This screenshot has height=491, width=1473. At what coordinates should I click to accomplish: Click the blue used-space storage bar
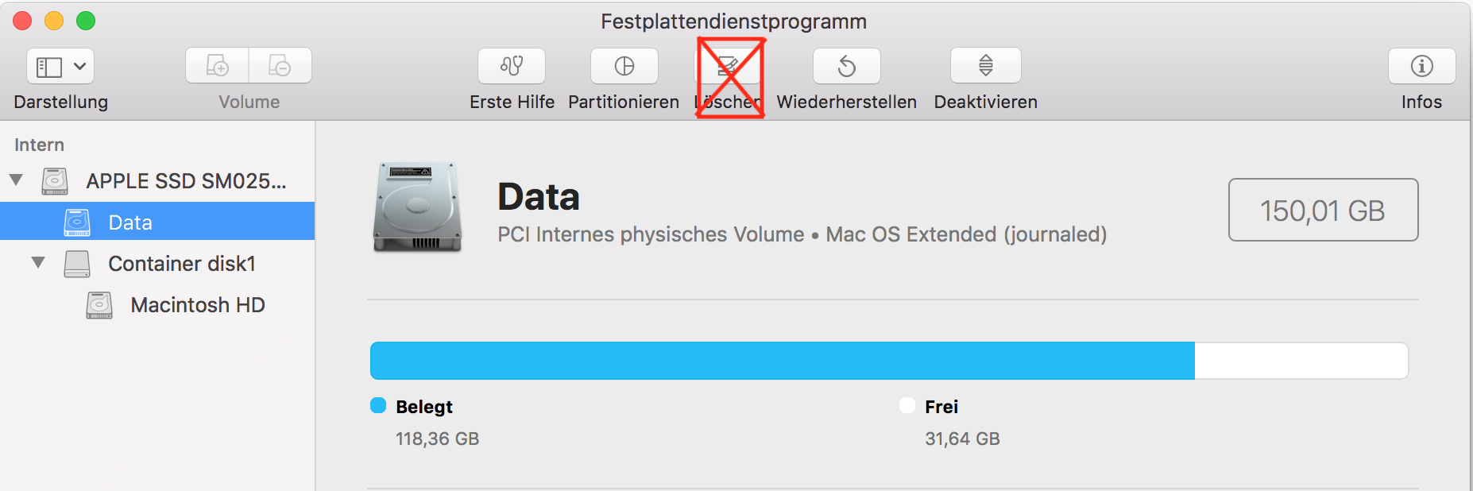point(782,361)
